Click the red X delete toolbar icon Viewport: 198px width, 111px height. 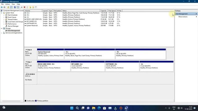[x=24, y=7]
